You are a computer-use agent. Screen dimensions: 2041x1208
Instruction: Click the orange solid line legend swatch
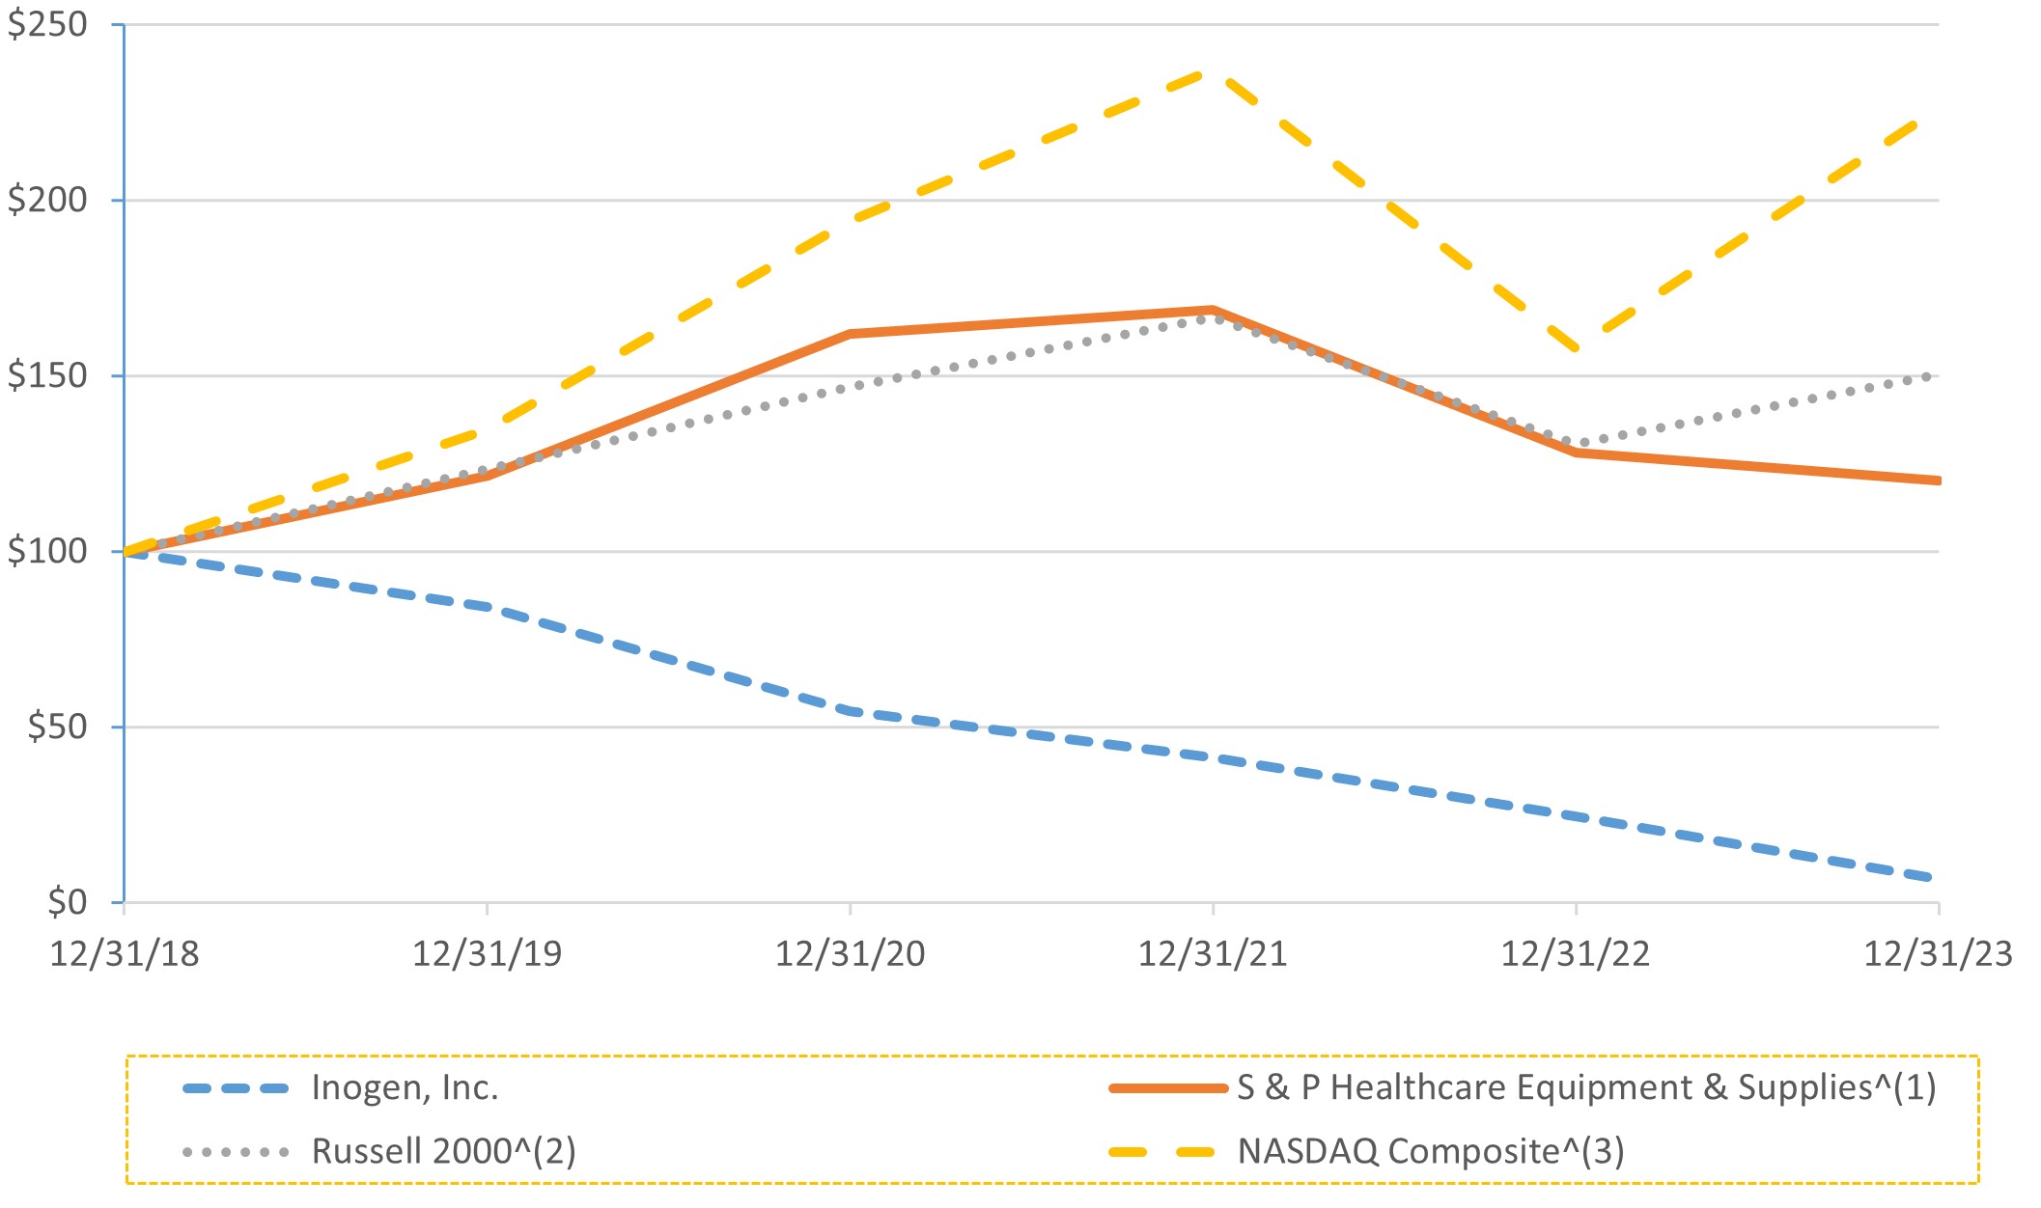coord(1168,1088)
